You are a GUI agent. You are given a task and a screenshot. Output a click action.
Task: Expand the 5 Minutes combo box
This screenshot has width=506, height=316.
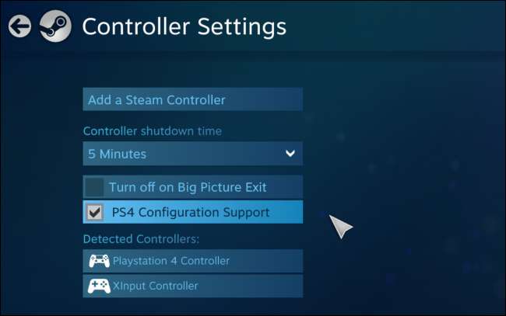coord(192,154)
